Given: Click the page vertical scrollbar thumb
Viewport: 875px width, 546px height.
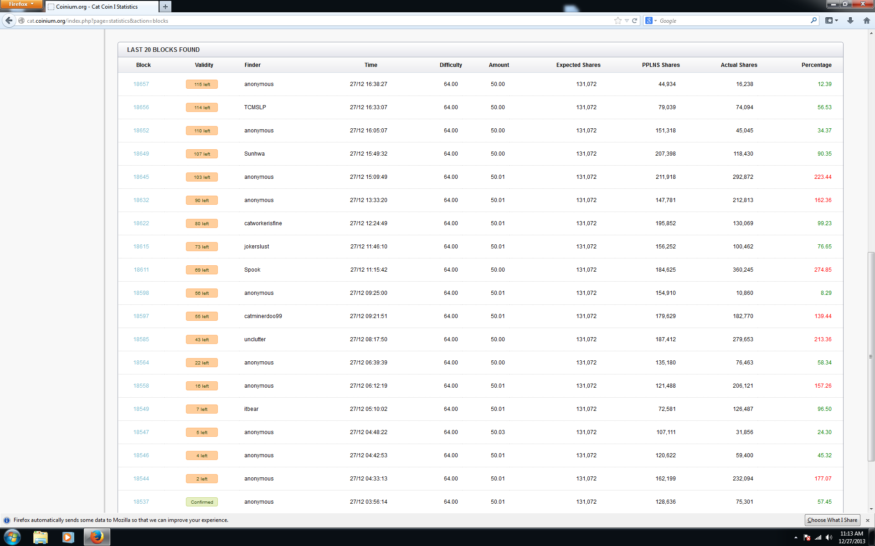Looking at the screenshot, I should [x=871, y=356].
